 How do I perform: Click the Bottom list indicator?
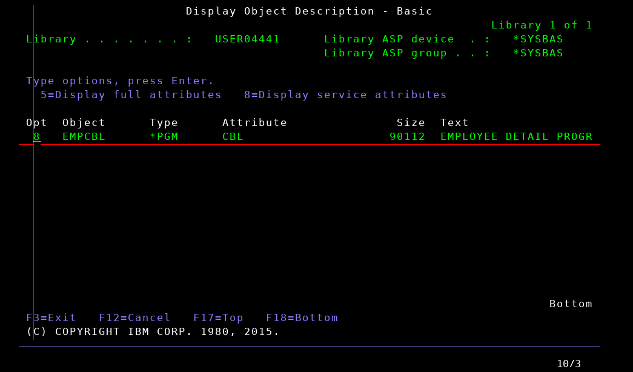571,304
